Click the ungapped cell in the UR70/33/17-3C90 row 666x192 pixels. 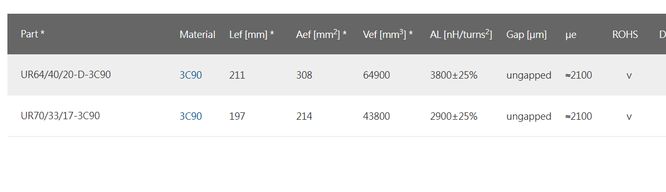click(529, 117)
